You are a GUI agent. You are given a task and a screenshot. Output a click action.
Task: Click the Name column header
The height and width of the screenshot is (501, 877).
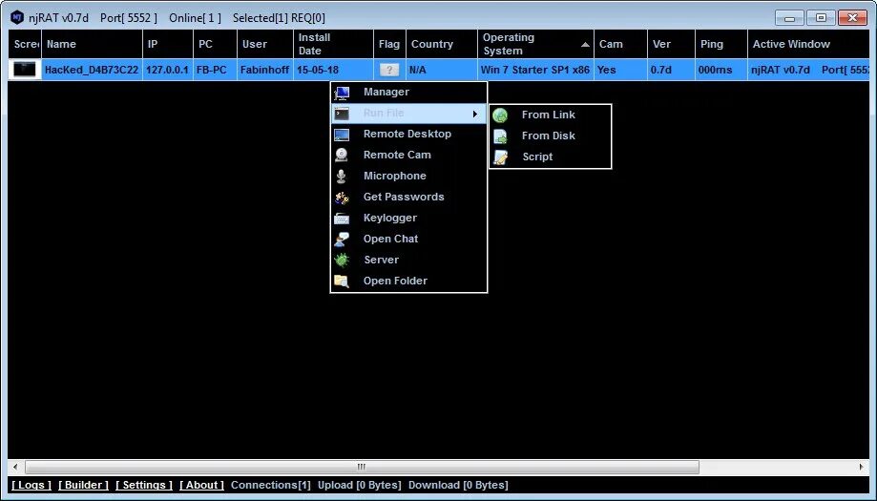pos(92,44)
